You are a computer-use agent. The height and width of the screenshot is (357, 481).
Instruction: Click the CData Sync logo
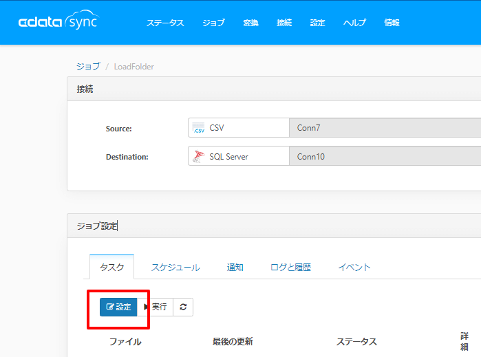pos(60,22)
